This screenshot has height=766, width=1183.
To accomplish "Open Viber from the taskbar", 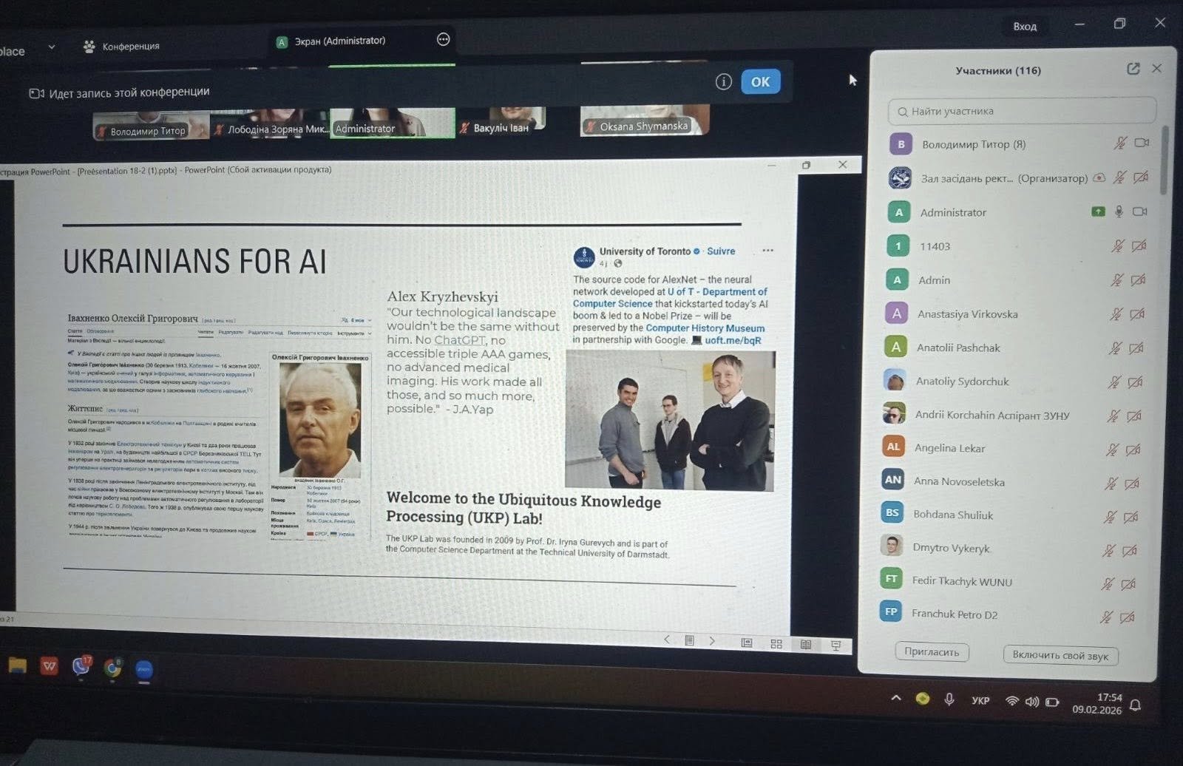I will pos(81,667).
